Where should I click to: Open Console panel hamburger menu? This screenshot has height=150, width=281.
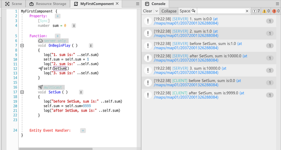[x=277, y=4]
